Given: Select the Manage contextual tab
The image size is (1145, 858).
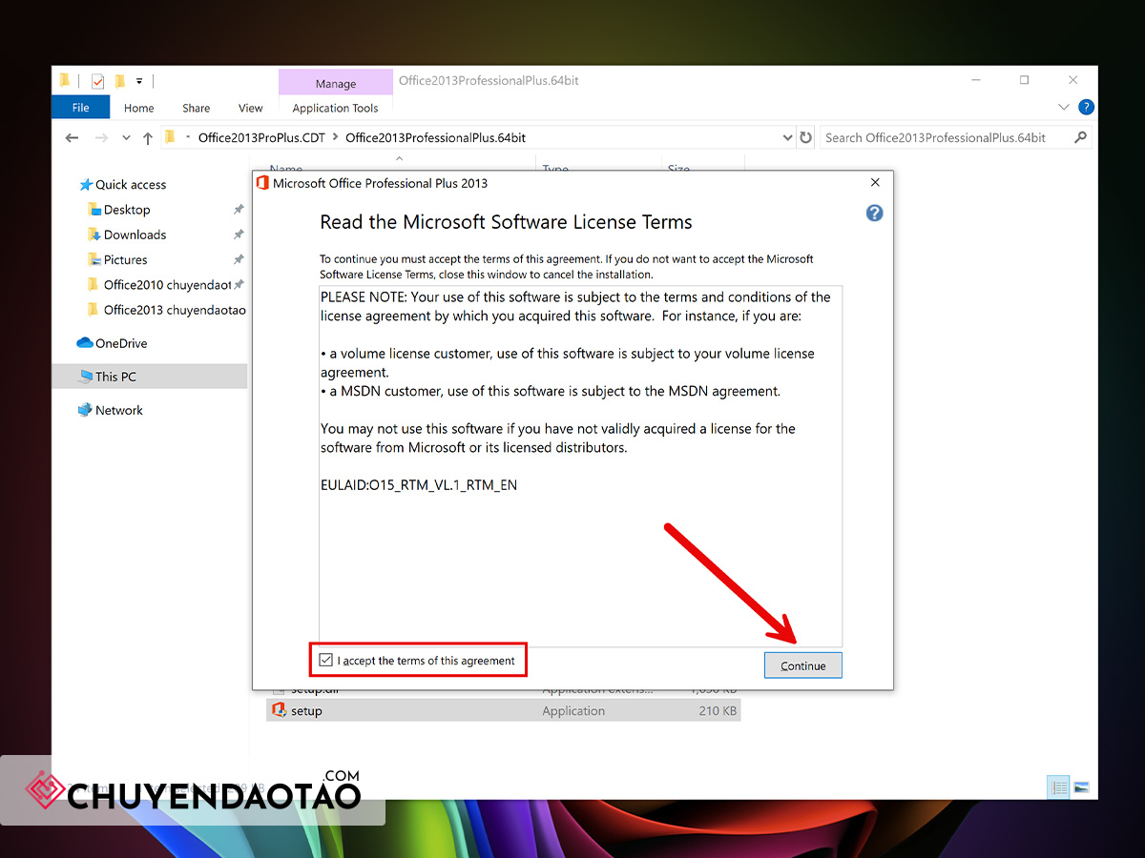Looking at the screenshot, I should (336, 83).
